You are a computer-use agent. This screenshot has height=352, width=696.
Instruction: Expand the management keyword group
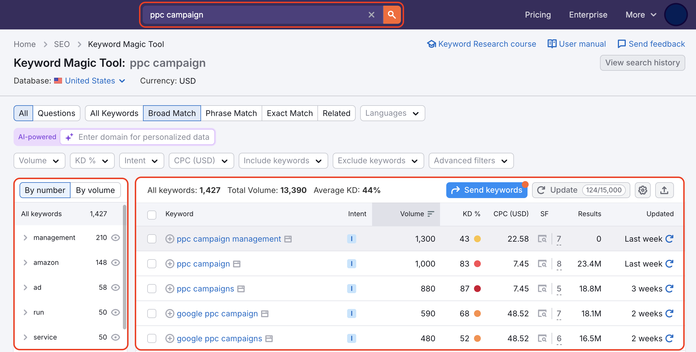click(x=25, y=237)
